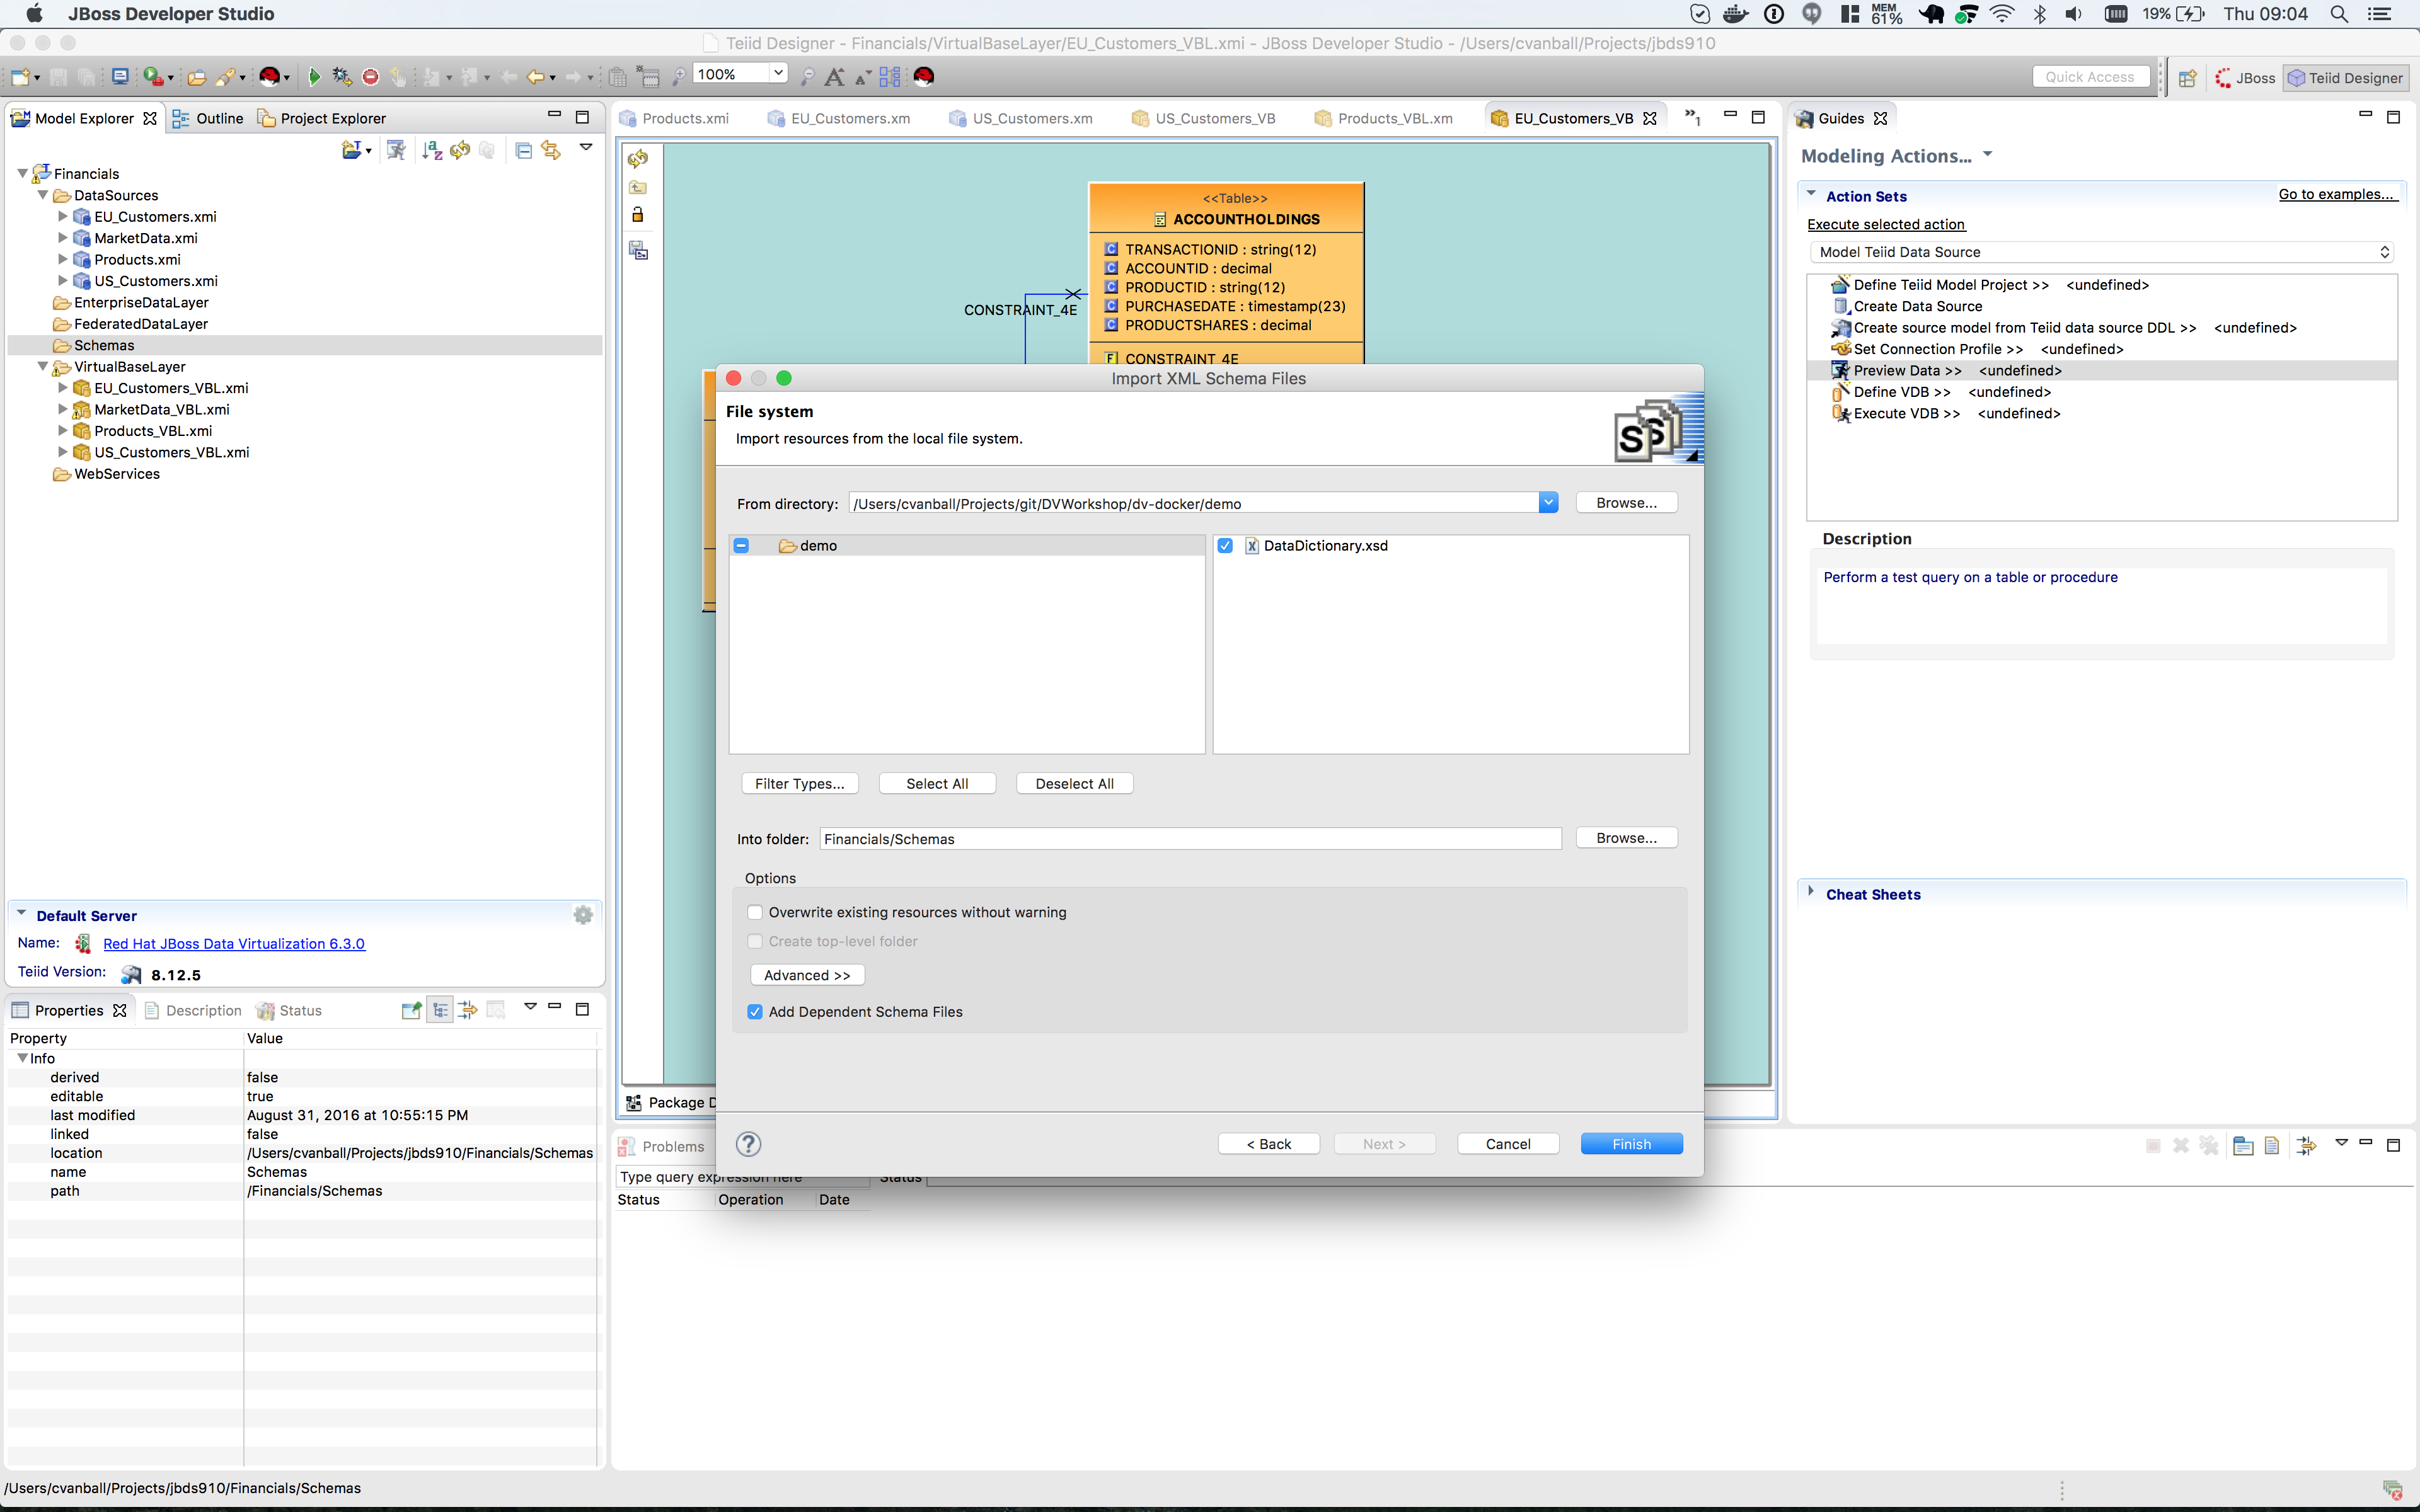The width and height of the screenshot is (2420, 1512).
Task: Click the lock icon in diagram editor sidebar
Action: pyautogui.click(x=637, y=214)
